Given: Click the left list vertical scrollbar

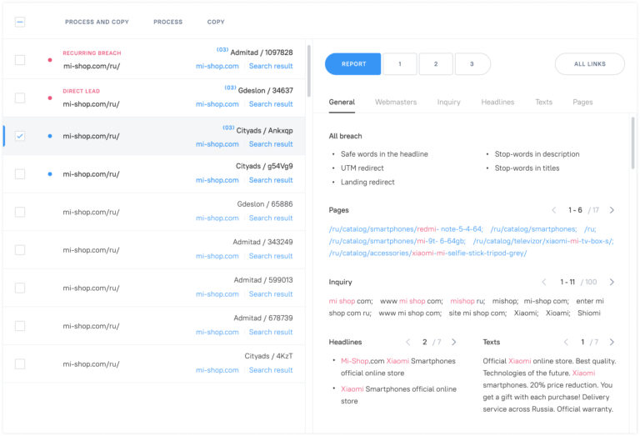Looking at the screenshot, I should click(x=308, y=71).
